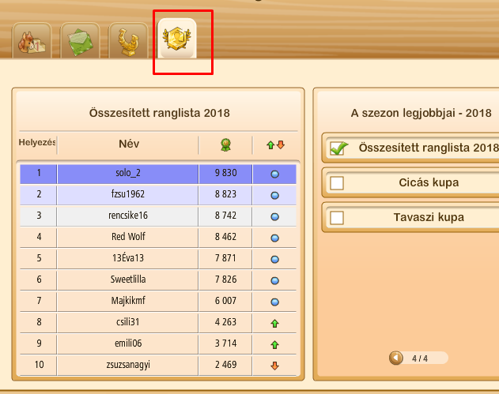Screen dimensions: 499x394
Task: Click the A szezon legjobbjai - 2018 heading
Action: tap(421, 114)
